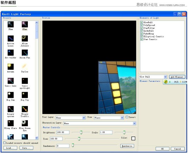Enable the Invert checkbox
The width and height of the screenshot is (188, 154).
point(127,117)
